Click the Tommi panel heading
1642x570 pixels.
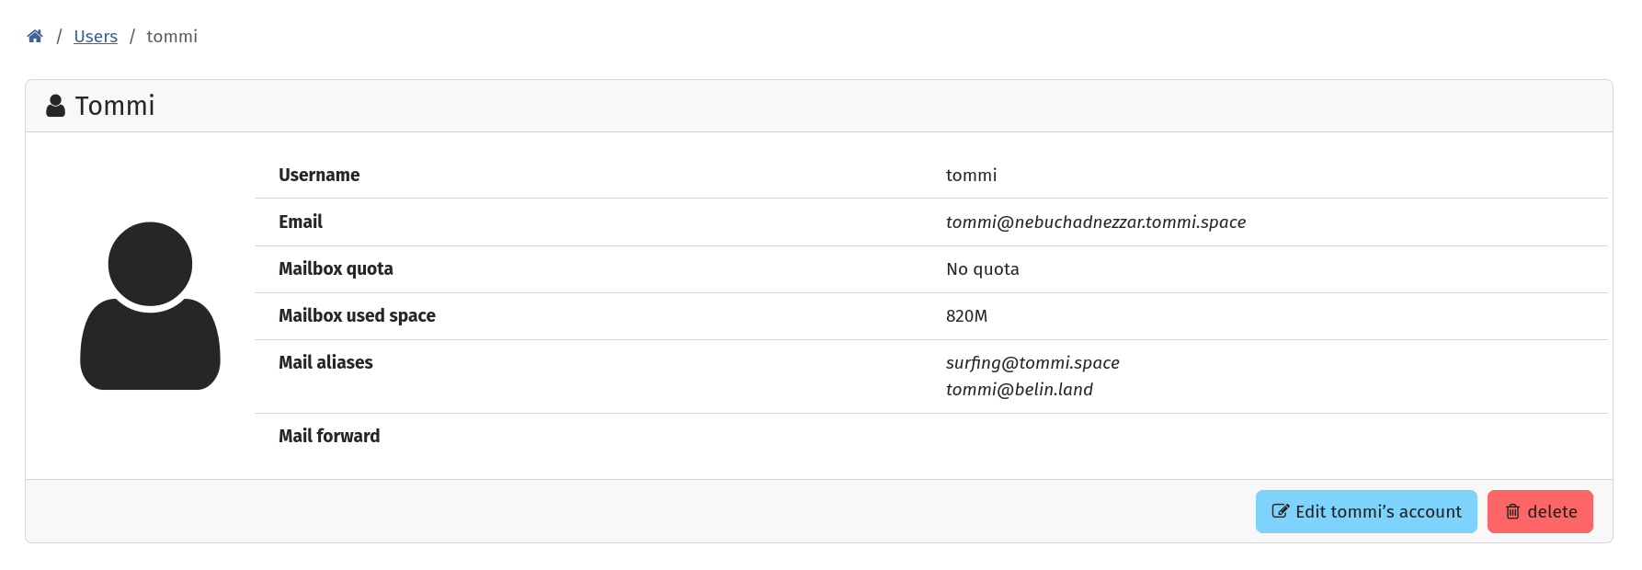point(115,106)
